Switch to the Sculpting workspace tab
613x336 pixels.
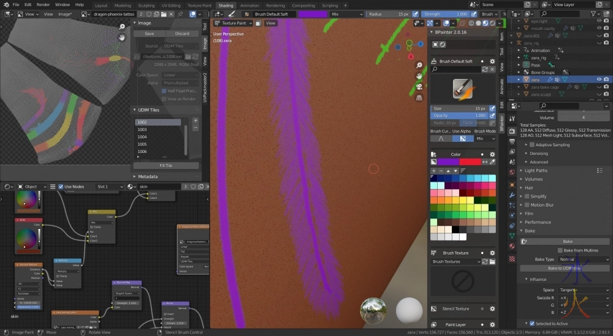[x=146, y=5]
